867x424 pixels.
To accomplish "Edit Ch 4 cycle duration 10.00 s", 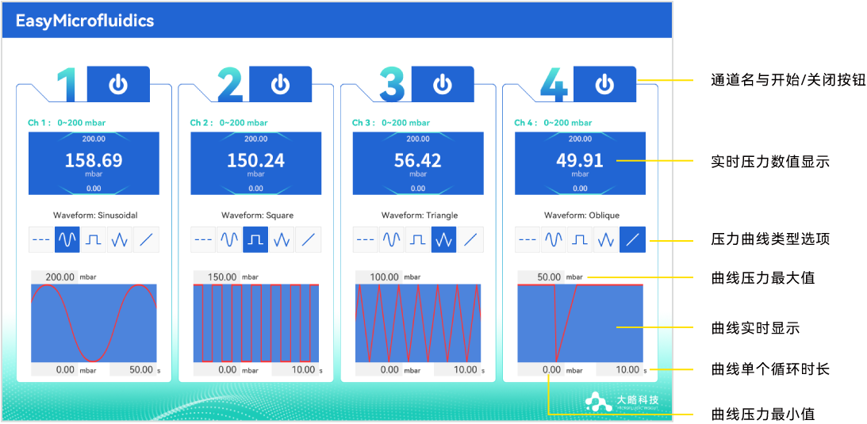I will [620, 369].
